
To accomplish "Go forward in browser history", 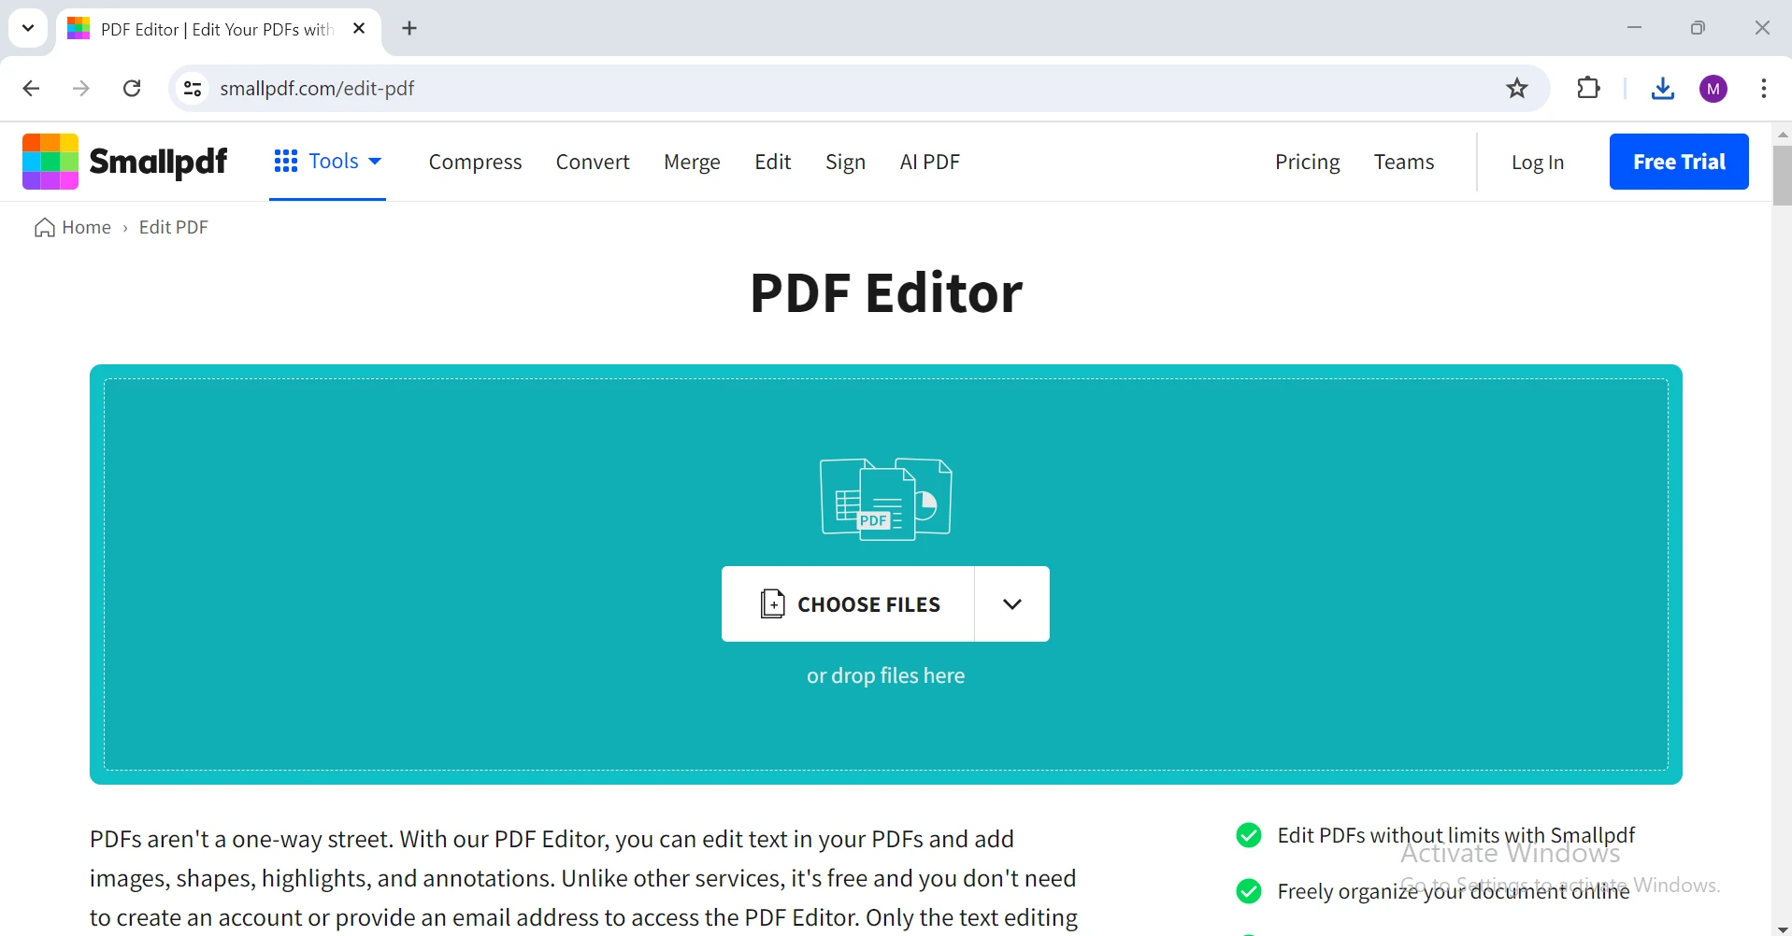I will (x=81, y=88).
